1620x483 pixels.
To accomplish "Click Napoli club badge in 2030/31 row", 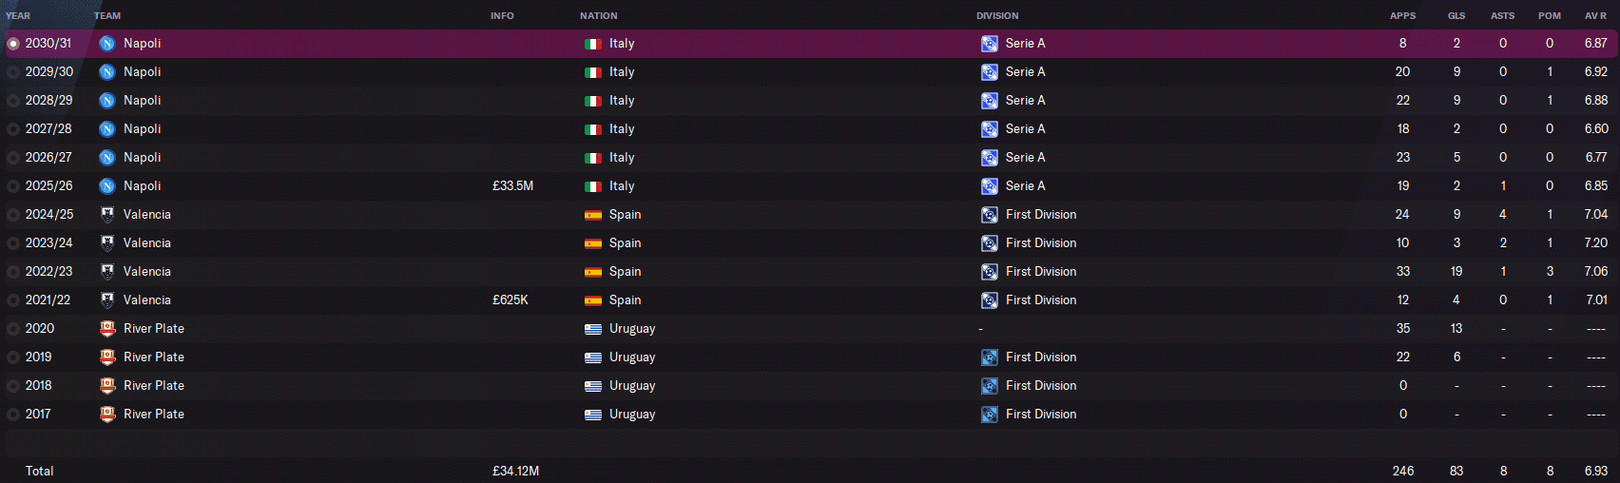I will [107, 44].
